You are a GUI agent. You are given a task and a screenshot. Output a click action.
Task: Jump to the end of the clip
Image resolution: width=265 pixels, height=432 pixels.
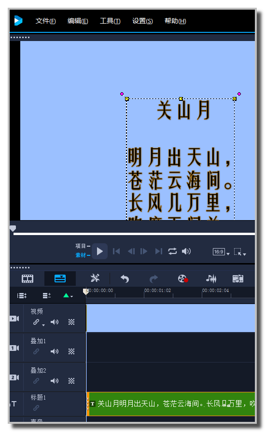tap(159, 251)
